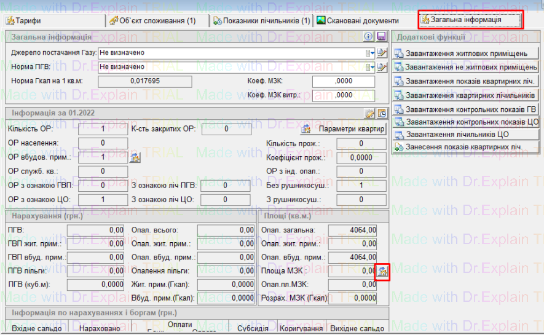Click the info icon in Загальна інформація header
Screen dimensions: 544x335
(x=369, y=37)
